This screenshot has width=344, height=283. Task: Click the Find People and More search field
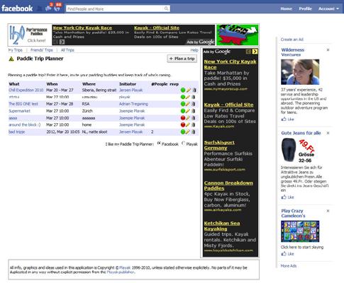[116, 8]
